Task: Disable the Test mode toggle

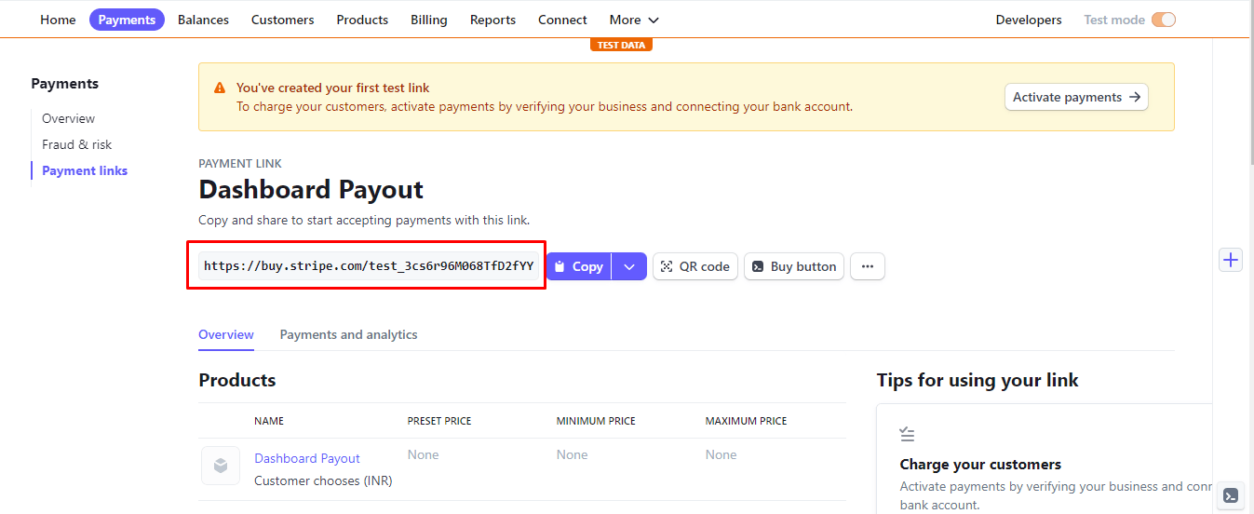Action: tap(1163, 20)
